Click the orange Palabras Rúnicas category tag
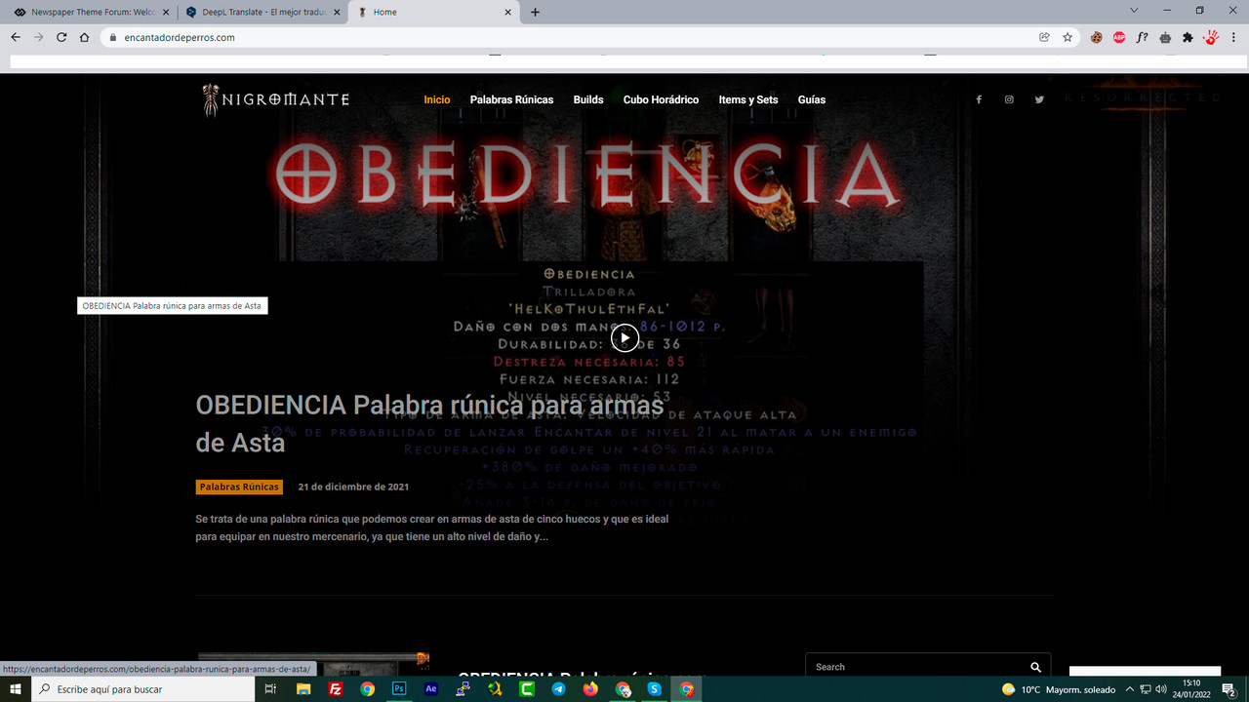 pos(239,487)
